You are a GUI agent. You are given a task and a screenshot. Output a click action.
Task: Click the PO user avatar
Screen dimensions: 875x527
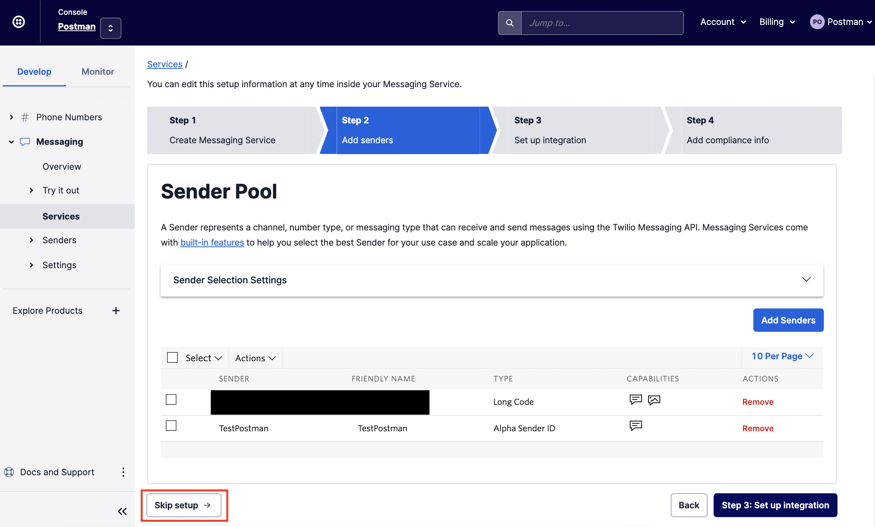817,22
